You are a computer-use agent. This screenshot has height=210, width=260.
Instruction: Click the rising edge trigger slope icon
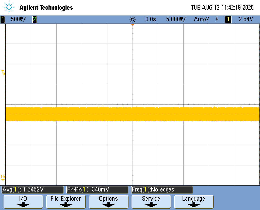click(x=217, y=19)
